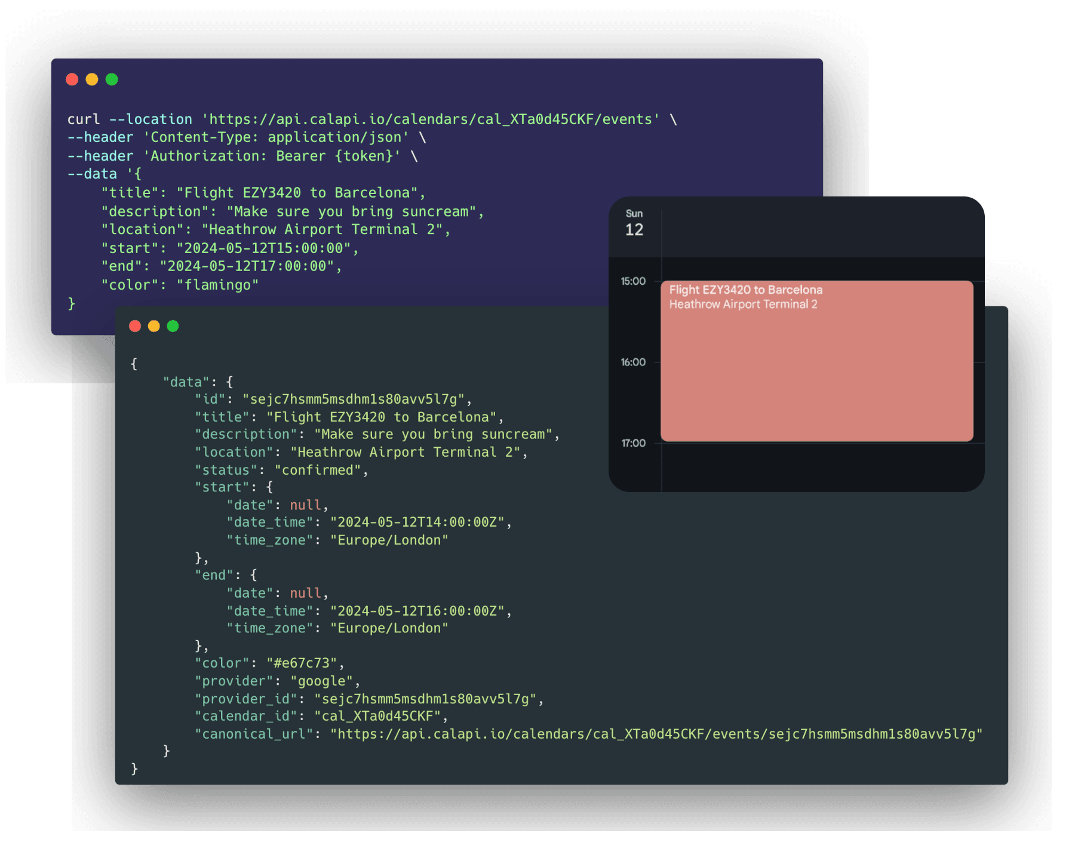Click the "color": "flamingo" line

pyautogui.click(x=179, y=285)
